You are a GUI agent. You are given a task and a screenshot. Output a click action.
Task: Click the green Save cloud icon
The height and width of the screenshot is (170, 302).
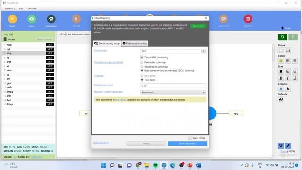point(32,19)
